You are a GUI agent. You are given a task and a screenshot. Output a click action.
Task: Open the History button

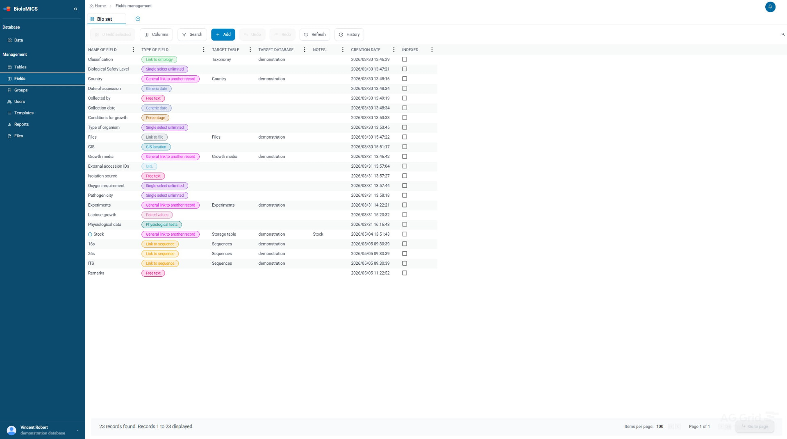(x=349, y=34)
